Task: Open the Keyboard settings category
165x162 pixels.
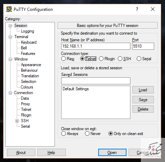Action: 29,42
